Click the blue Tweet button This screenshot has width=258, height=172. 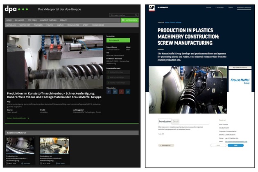(235, 145)
